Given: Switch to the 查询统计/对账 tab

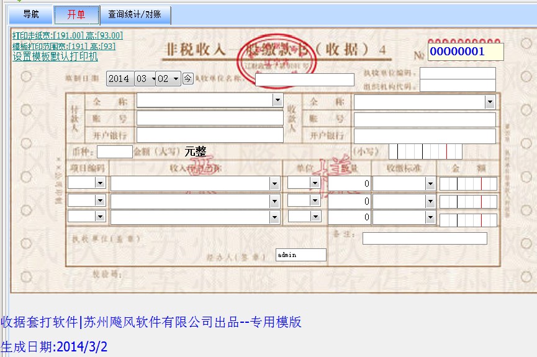Looking at the screenshot, I should pyautogui.click(x=135, y=14).
